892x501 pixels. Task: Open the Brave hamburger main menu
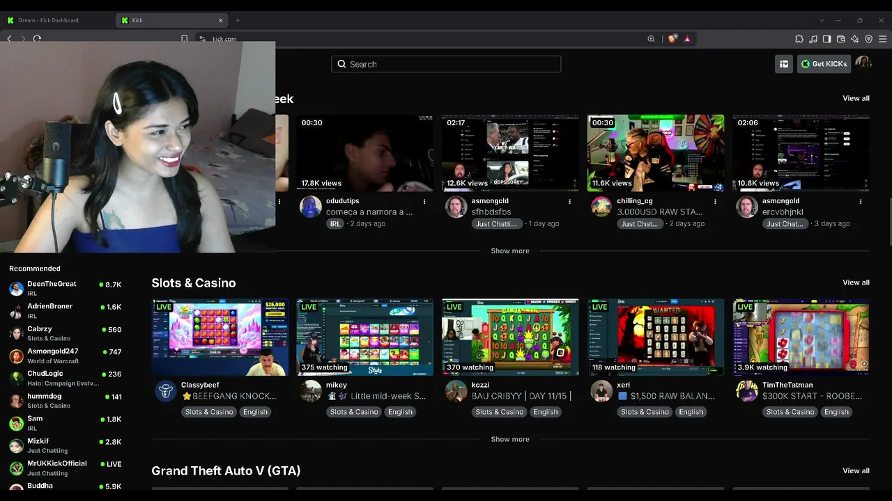coord(882,39)
